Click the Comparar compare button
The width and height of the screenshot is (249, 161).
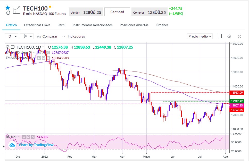47,36
